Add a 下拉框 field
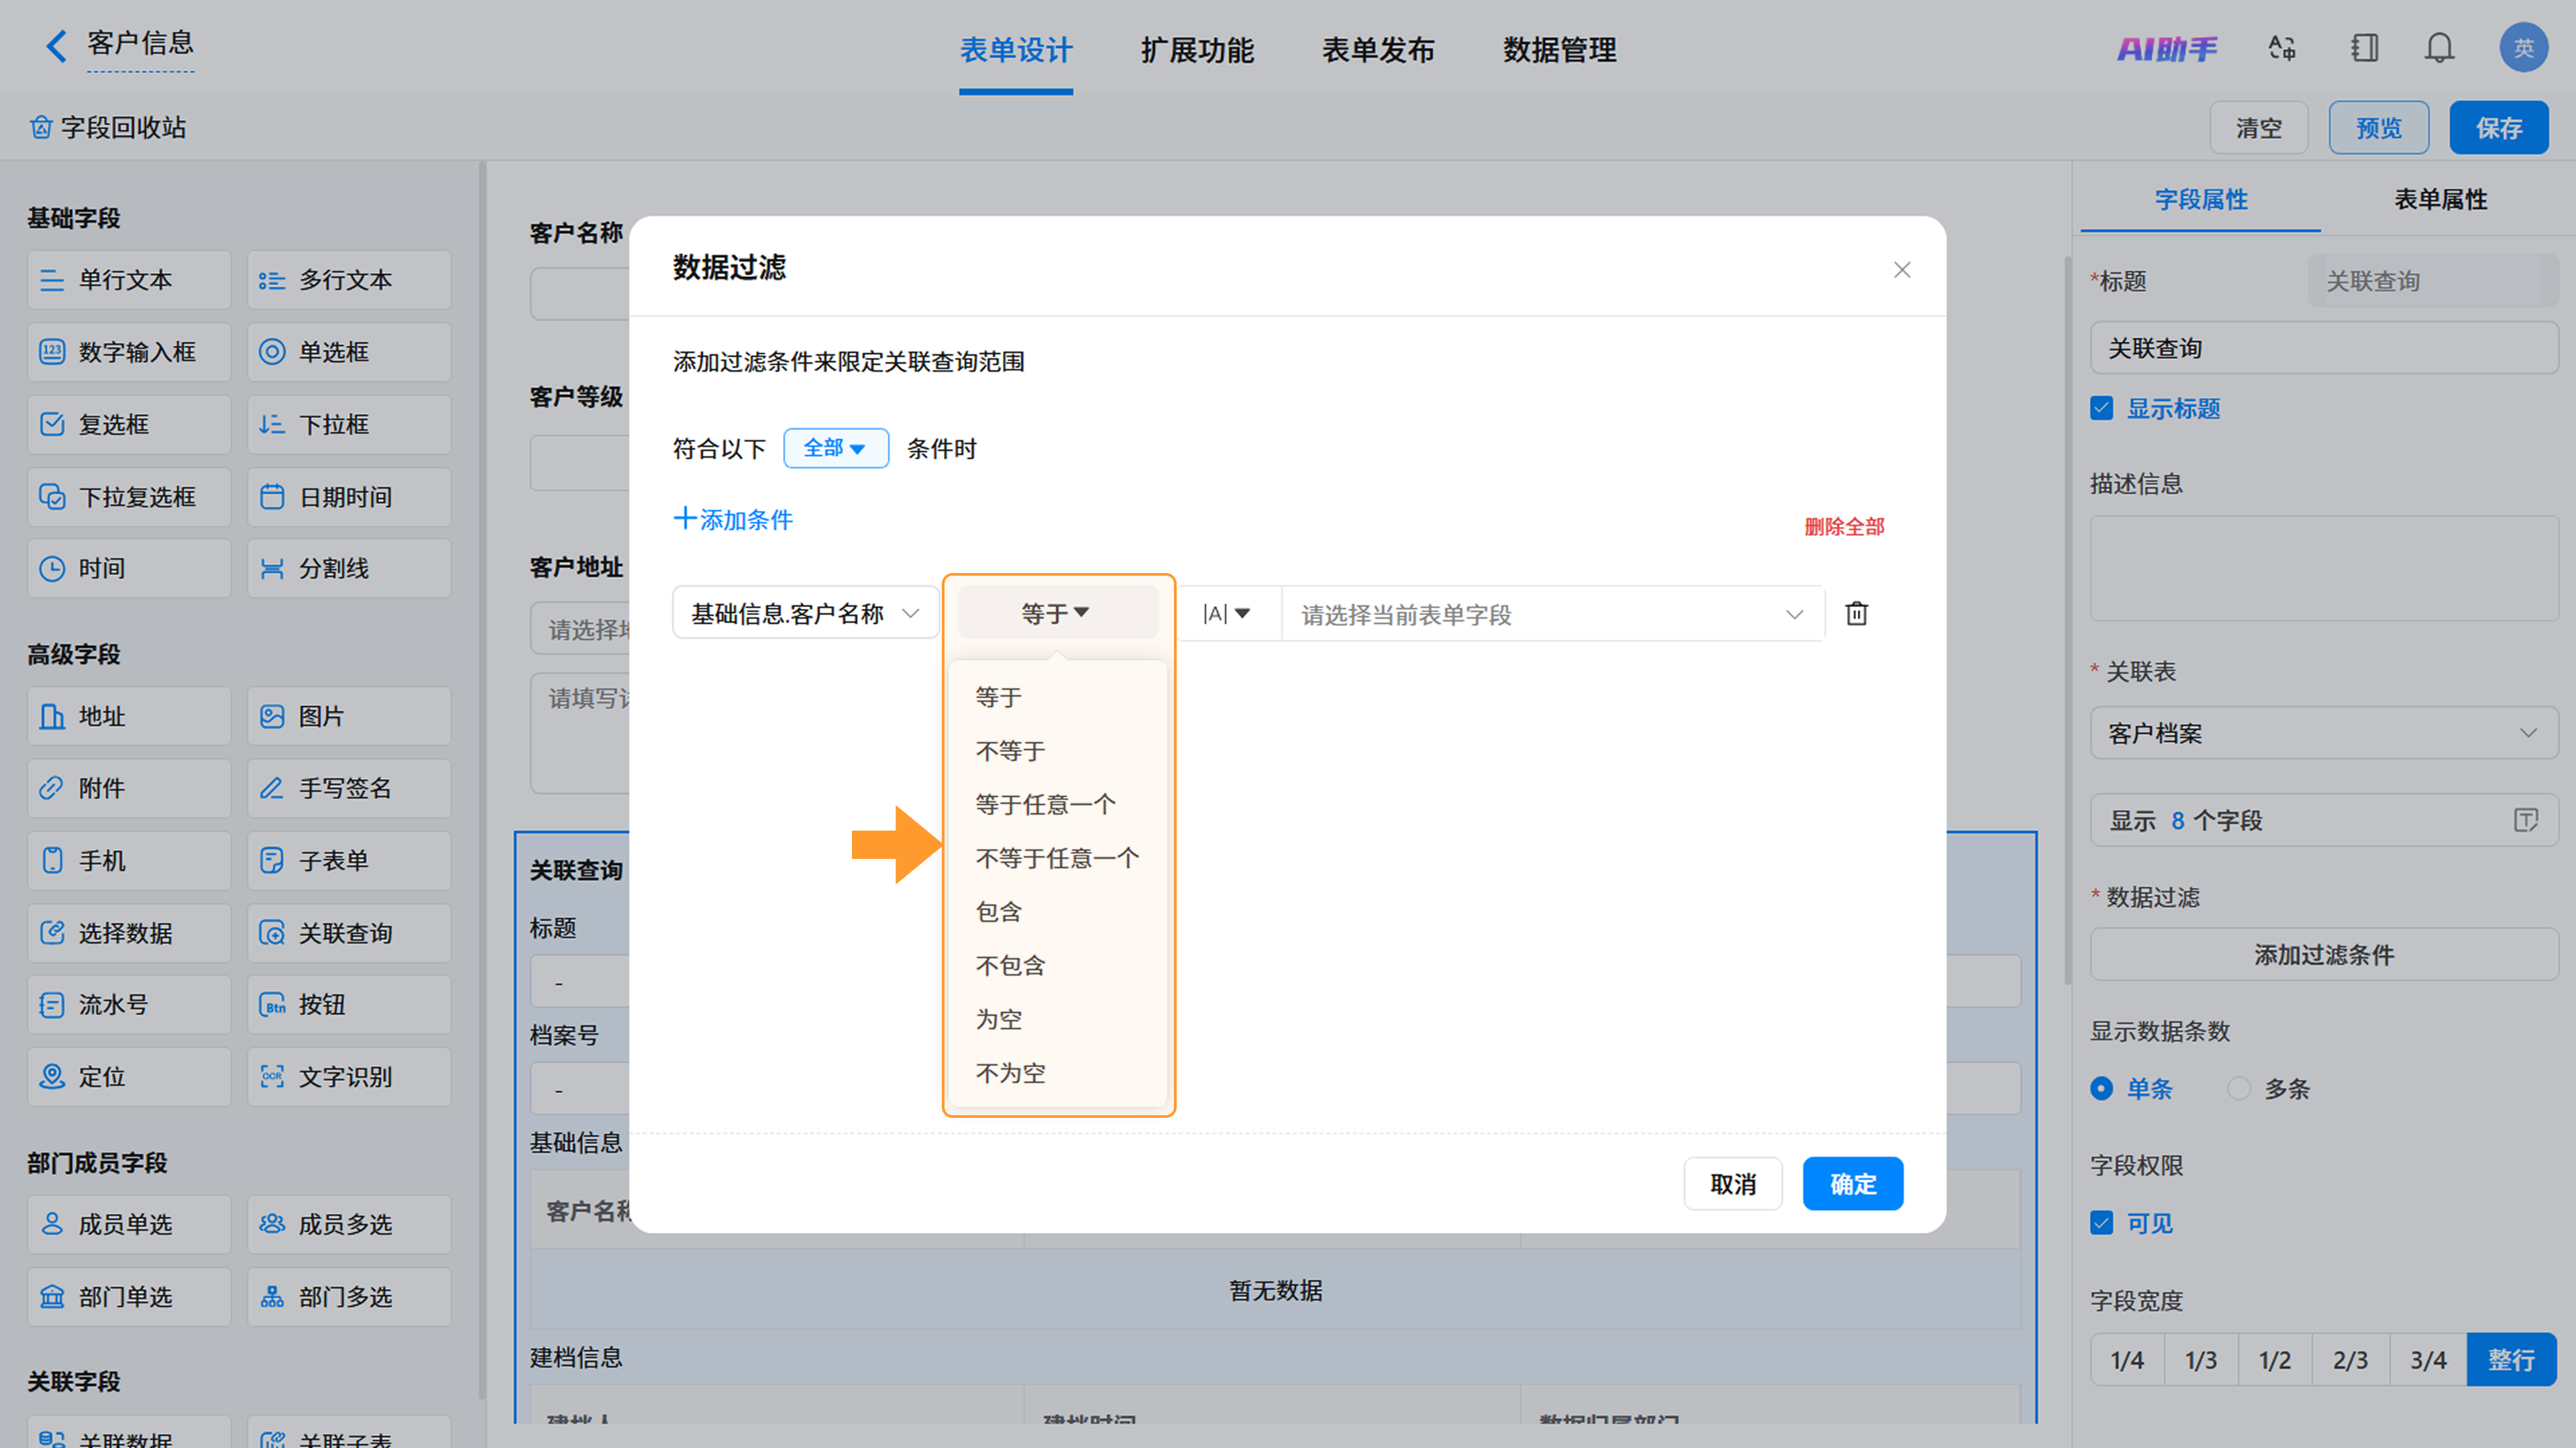Screen dimensions: 2576x1448 pos(349,424)
